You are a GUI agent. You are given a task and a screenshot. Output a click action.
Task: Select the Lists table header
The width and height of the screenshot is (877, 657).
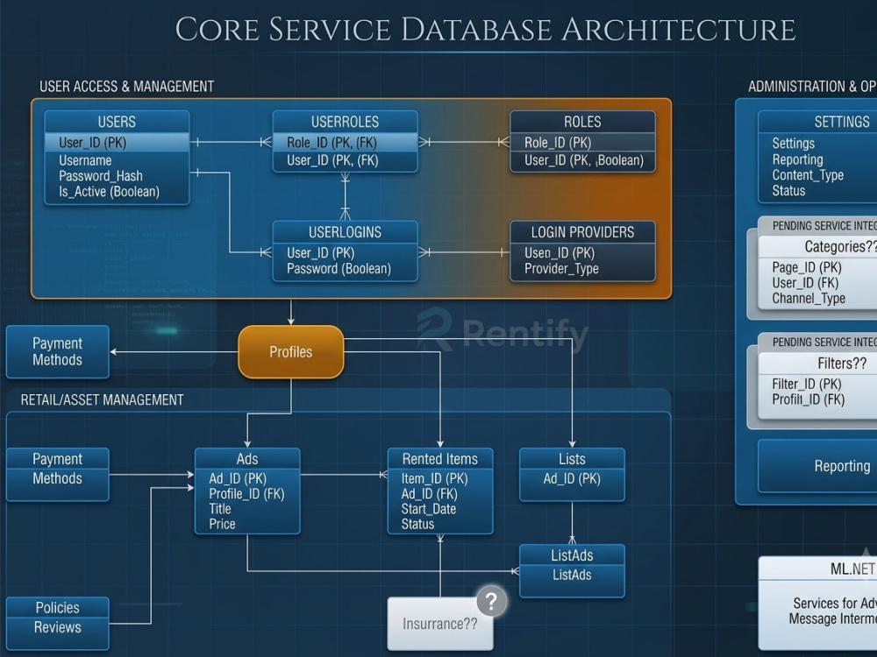pyautogui.click(x=572, y=459)
